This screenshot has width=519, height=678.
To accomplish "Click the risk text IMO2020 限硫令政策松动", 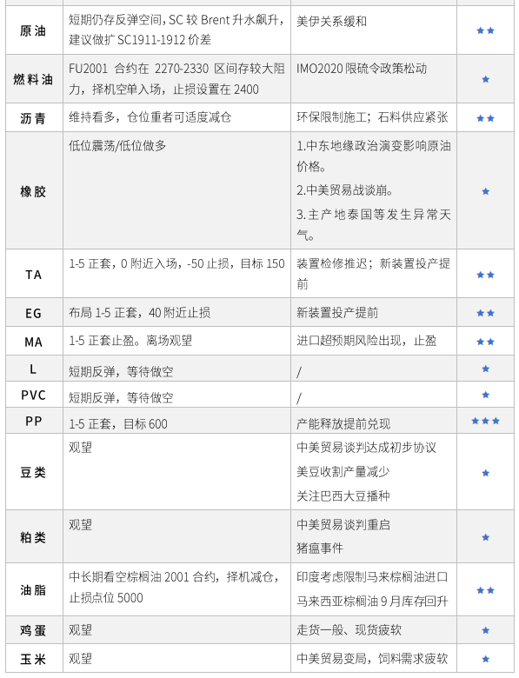I will (362, 69).
